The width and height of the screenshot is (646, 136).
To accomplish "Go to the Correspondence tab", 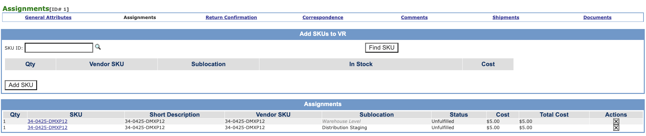I will (323, 17).
